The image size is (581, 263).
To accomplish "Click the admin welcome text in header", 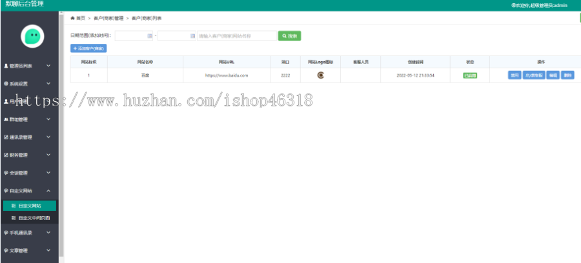I will pos(539,6).
